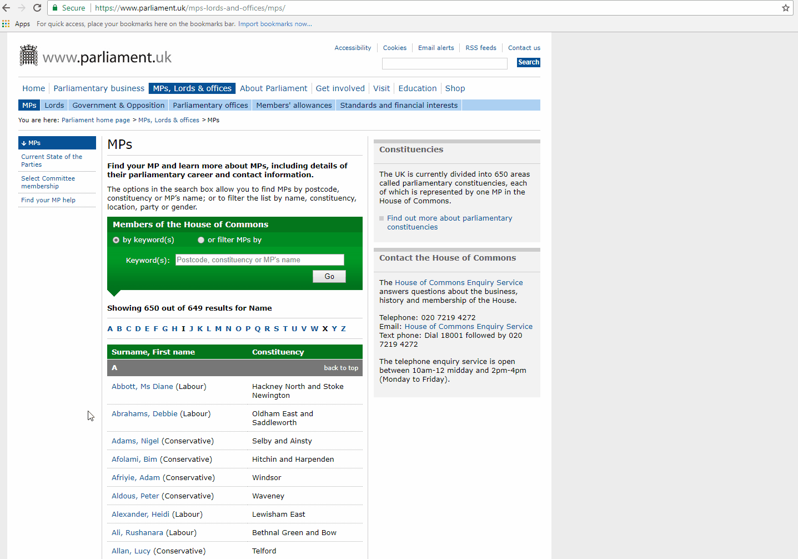
Task: Click the "Hackney North and Stoke Newington" constituency
Action: tap(298, 391)
